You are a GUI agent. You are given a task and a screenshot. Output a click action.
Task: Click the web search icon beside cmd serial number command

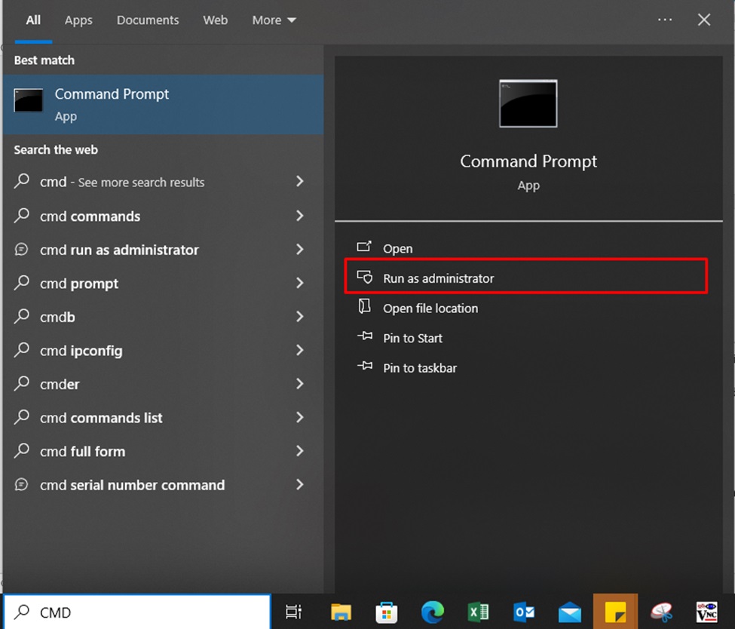pos(23,485)
